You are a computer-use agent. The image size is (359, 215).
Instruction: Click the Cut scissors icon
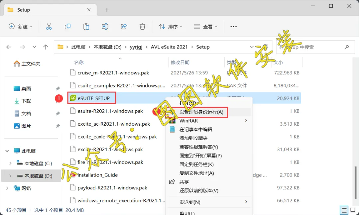coord(49,27)
